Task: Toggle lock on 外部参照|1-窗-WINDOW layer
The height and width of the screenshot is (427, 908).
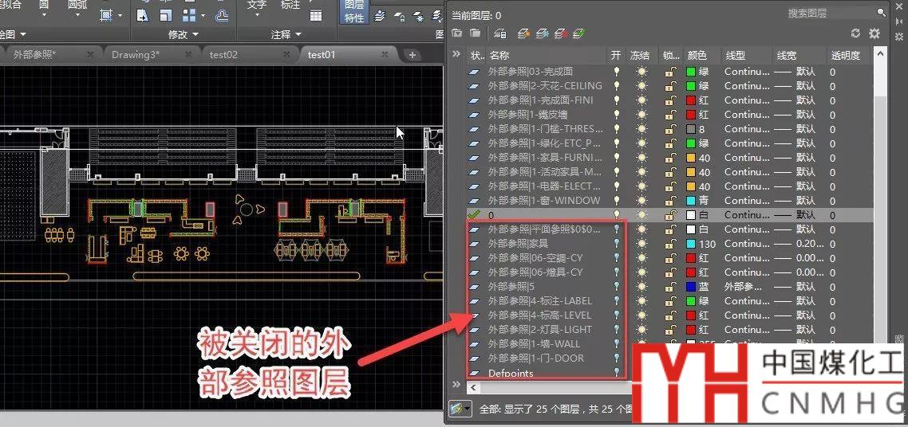Action: [672, 201]
